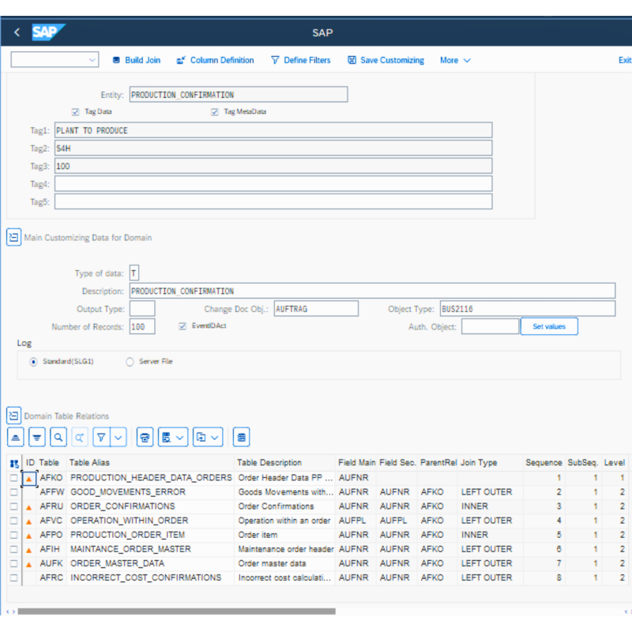The height and width of the screenshot is (632, 632).
Task: Expand the filter options dropdown arrow
Action: (x=118, y=437)
